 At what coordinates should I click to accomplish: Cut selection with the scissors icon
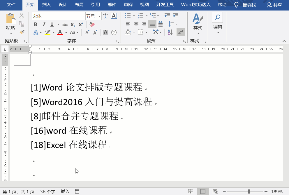pyautogui.click(x=22, y=16)
